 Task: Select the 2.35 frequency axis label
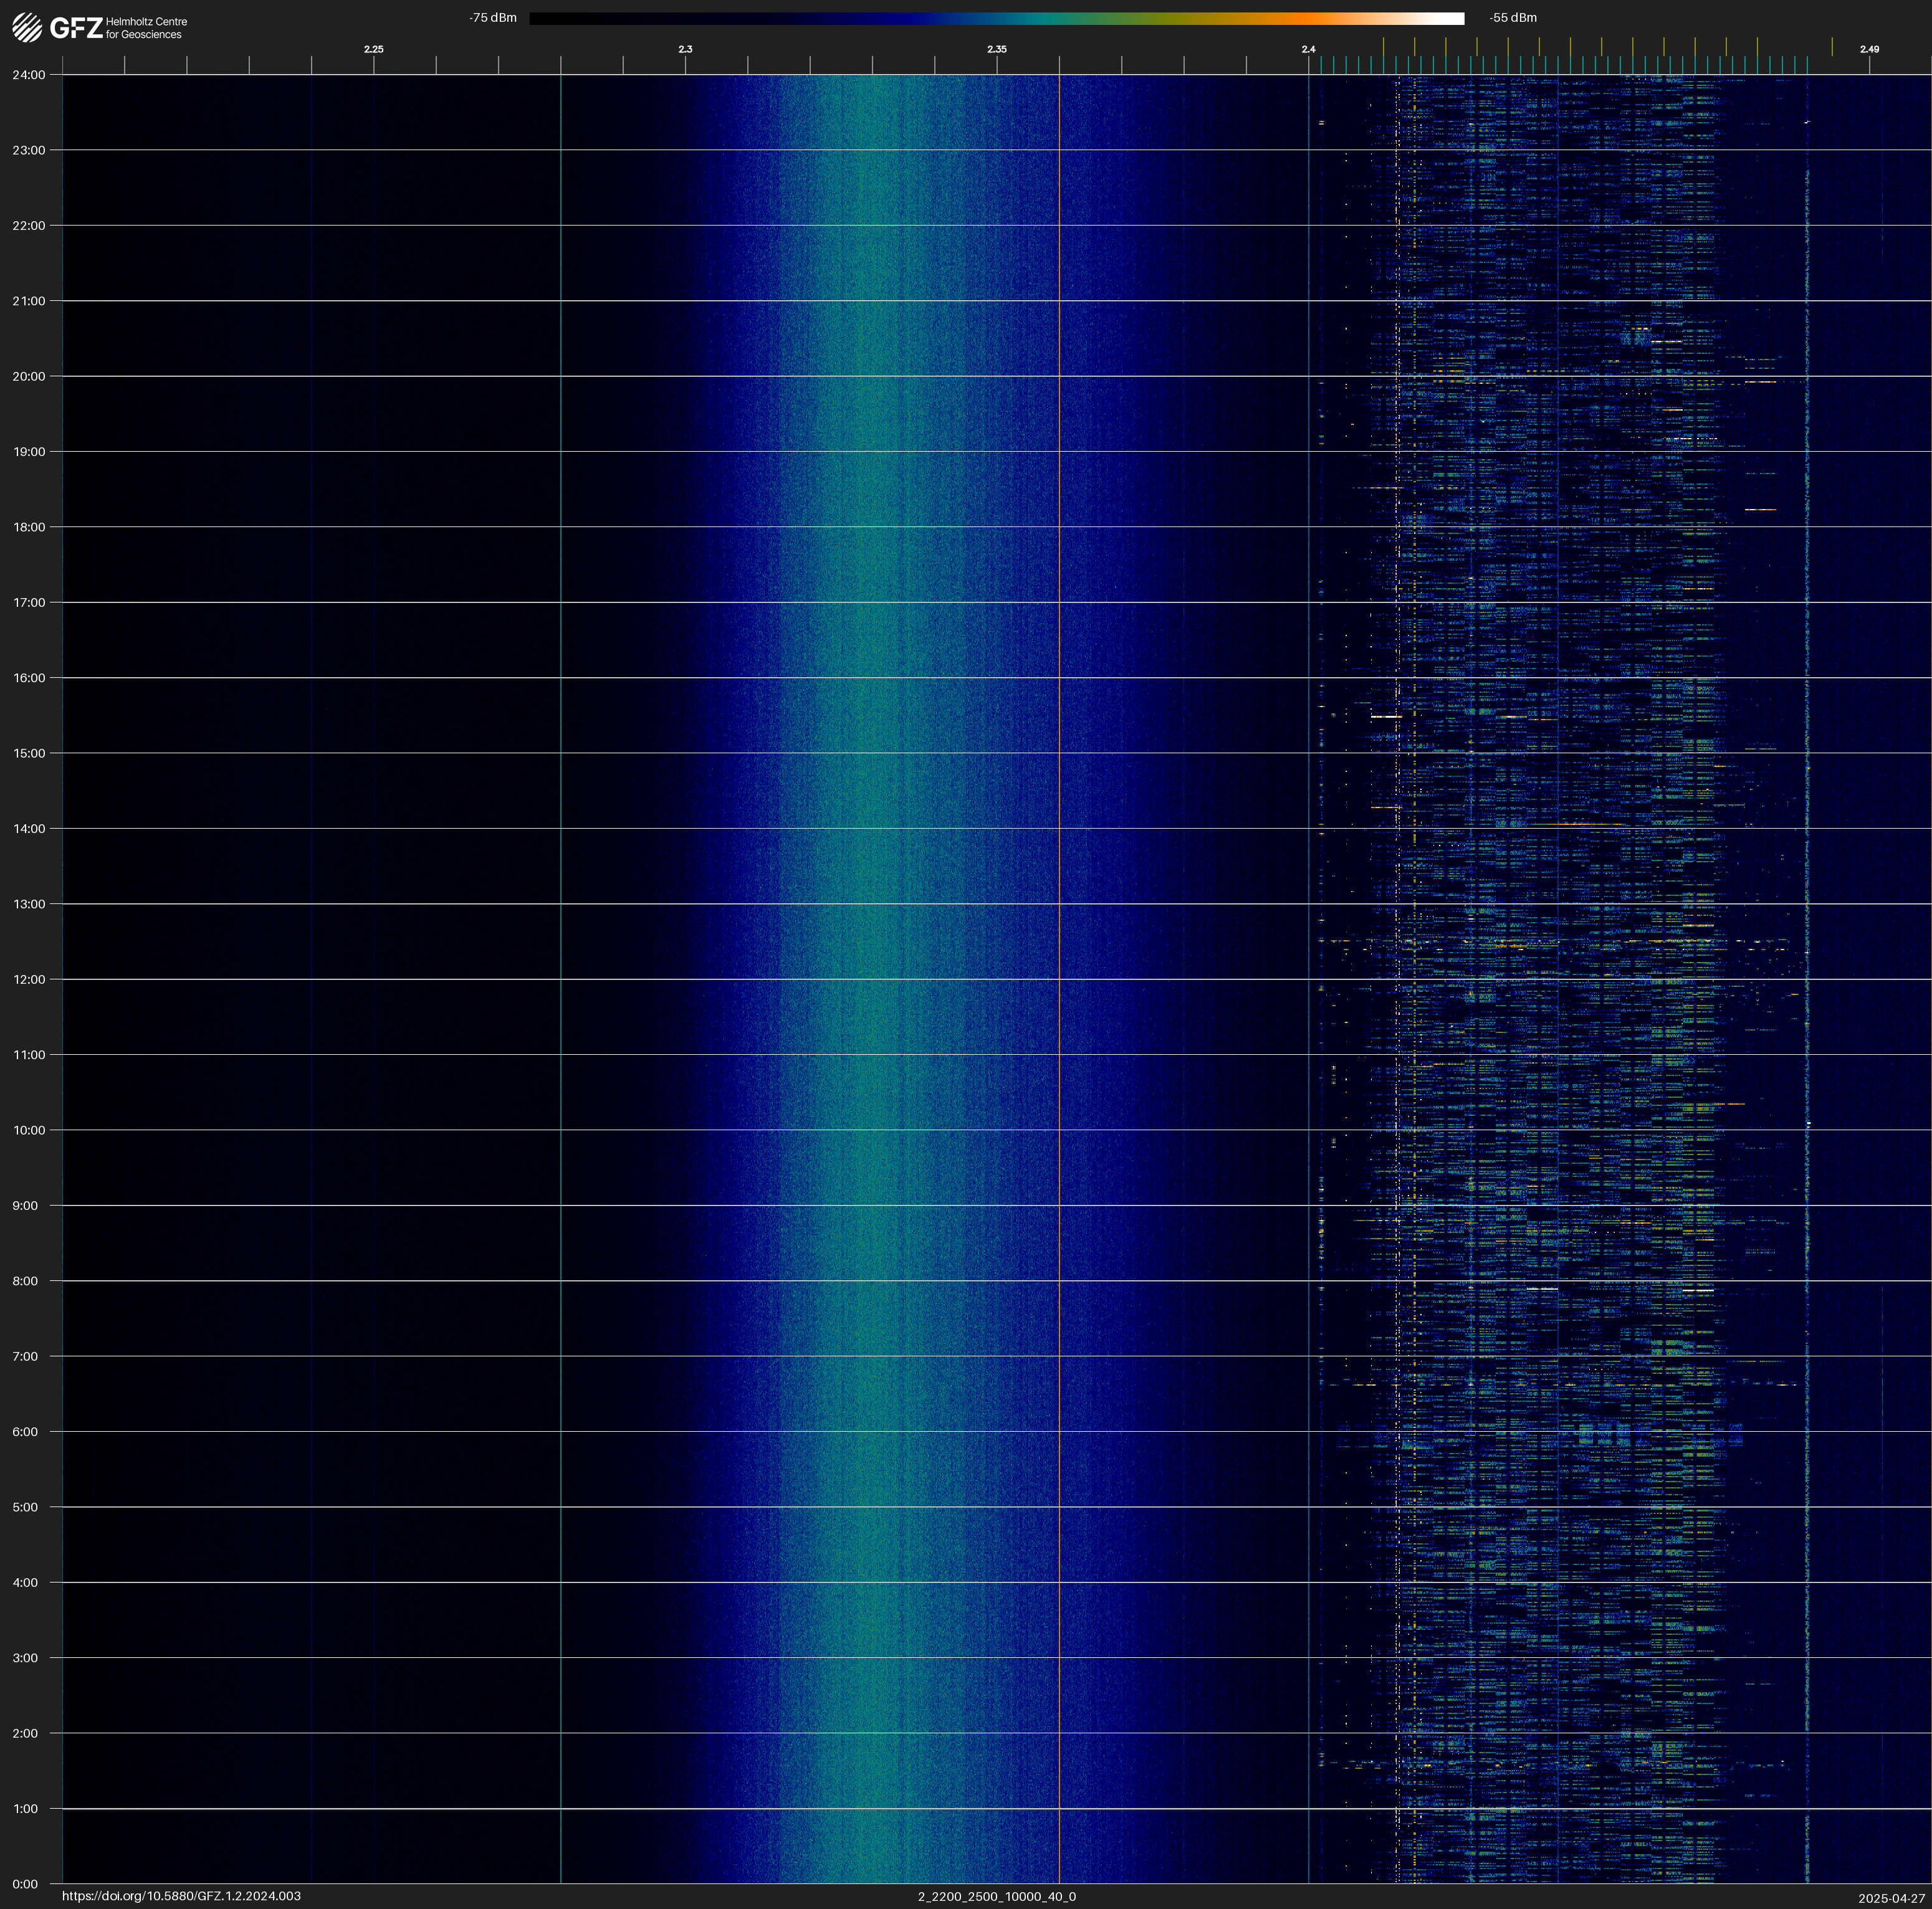(x=996, y=49)
